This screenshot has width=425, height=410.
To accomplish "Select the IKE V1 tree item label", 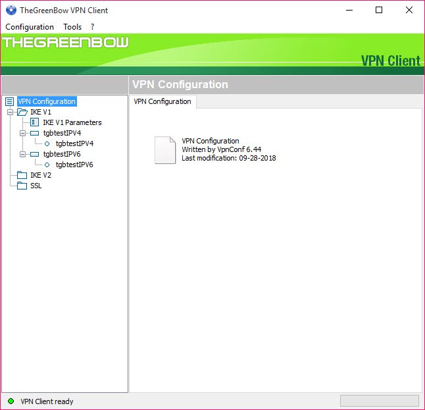I will [x=41, y=112].
